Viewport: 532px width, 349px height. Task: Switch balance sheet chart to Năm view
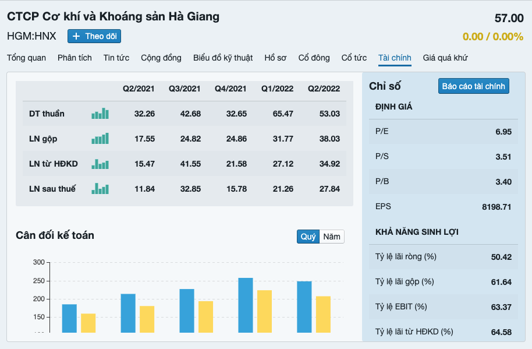[332, 237]
